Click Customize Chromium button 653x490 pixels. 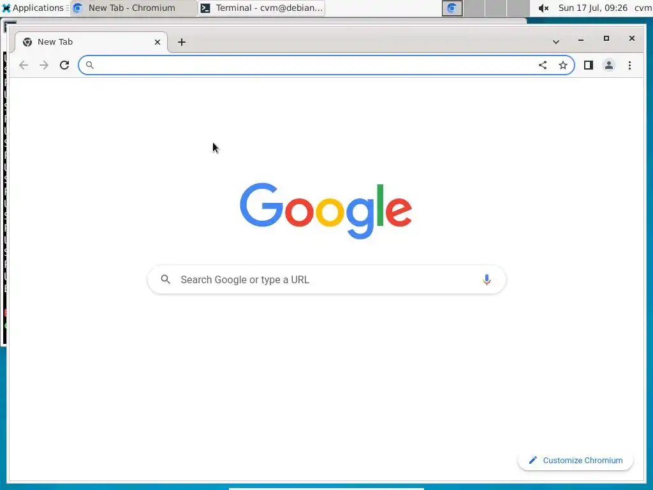click(x=576, y=461)
